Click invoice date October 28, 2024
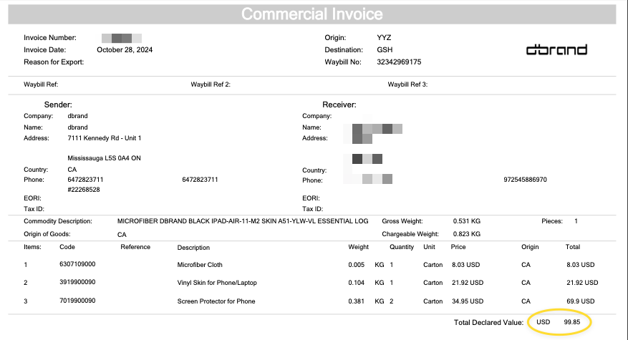 pyautogui.click(x=125, y=49)
